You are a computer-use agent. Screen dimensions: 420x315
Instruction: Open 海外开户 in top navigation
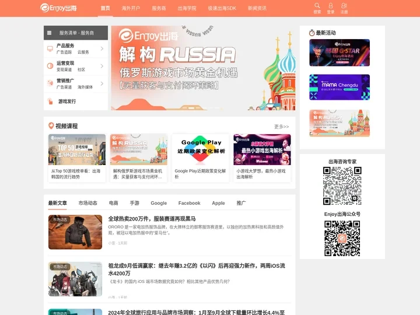pos(131,8)
